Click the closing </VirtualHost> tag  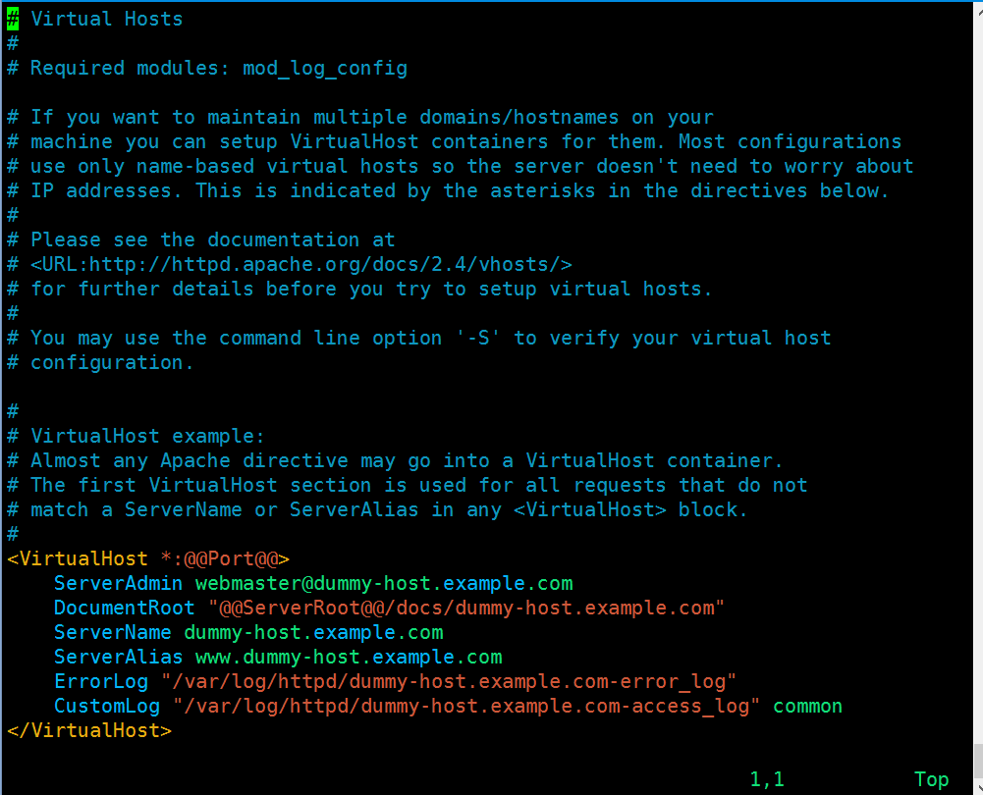pyautogui.click(x=89, y=730)
